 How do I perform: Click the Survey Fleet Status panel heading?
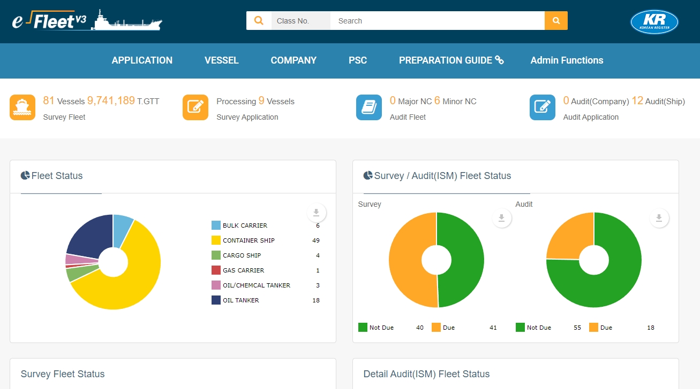[x=63, y=374]
